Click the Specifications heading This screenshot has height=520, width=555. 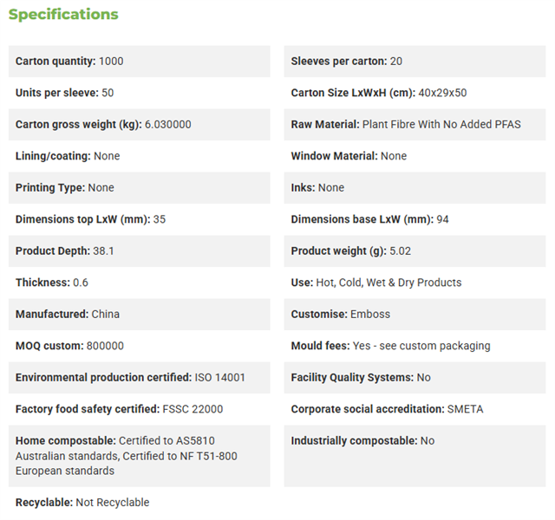coord(63,15)
